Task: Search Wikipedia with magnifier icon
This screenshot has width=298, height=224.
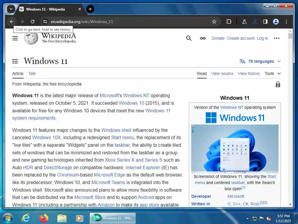Action: click(x=189, y=38)
